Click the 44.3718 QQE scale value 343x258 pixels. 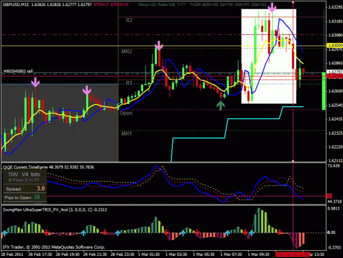(335, 201)
